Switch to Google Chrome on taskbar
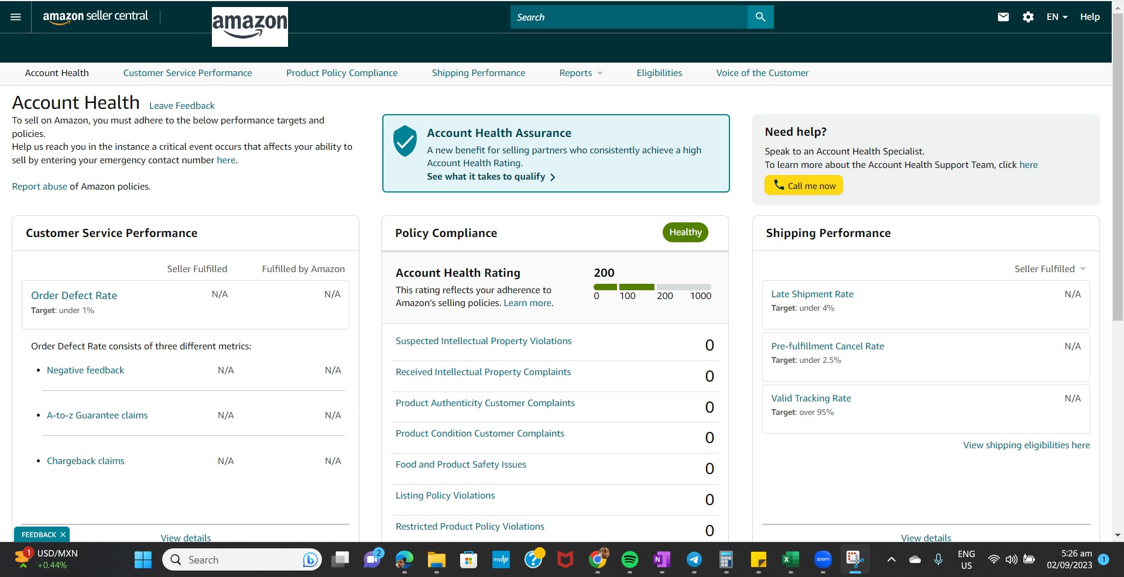Image resolution: width=1124 pixels, height=577 pixels. (x=598, y=560)
